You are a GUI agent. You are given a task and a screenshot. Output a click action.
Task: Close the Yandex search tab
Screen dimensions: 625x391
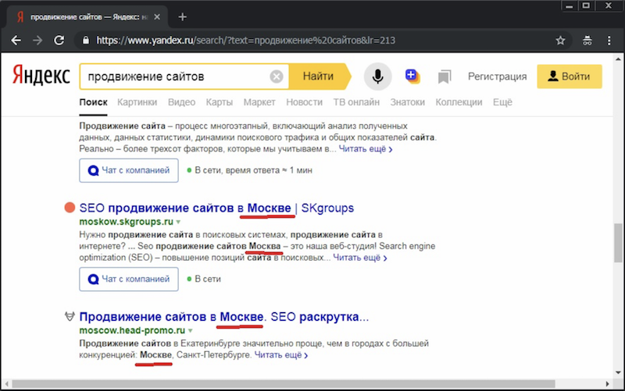[x=157, y=16]
